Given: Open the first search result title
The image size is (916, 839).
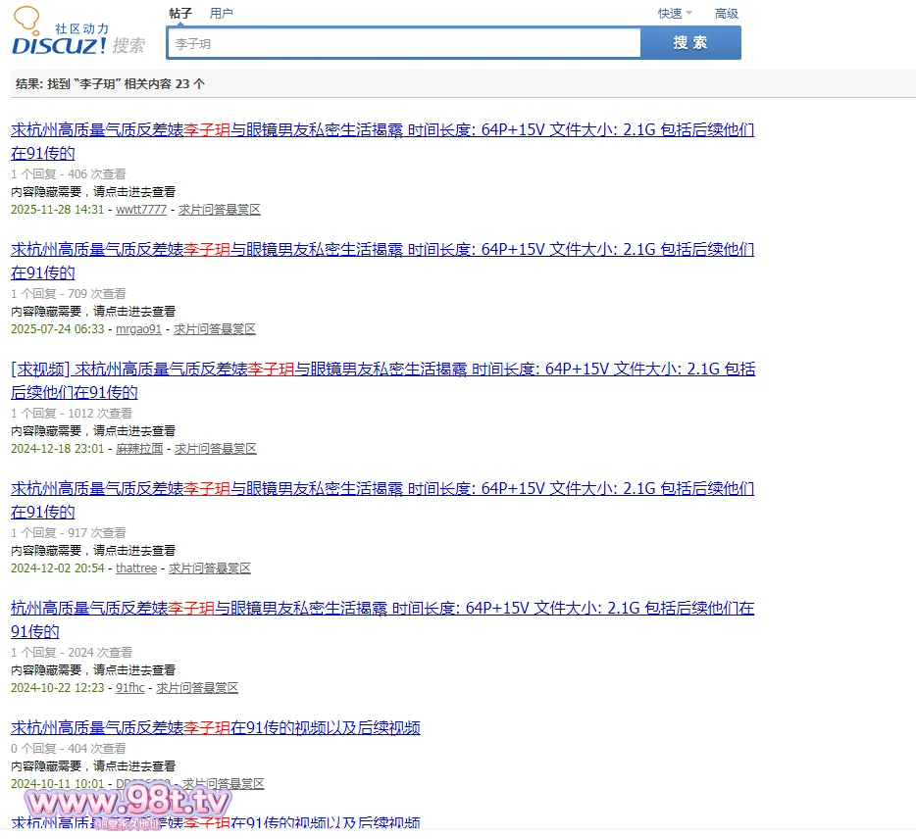Looking at the screenshot, I should [382, 130].
